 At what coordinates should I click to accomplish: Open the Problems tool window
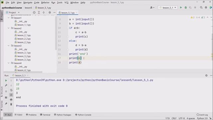tap(31, 115)
